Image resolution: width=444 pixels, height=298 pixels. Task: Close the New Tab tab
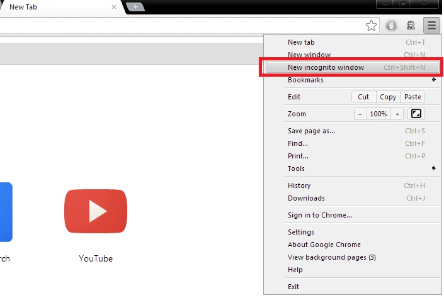114,7
